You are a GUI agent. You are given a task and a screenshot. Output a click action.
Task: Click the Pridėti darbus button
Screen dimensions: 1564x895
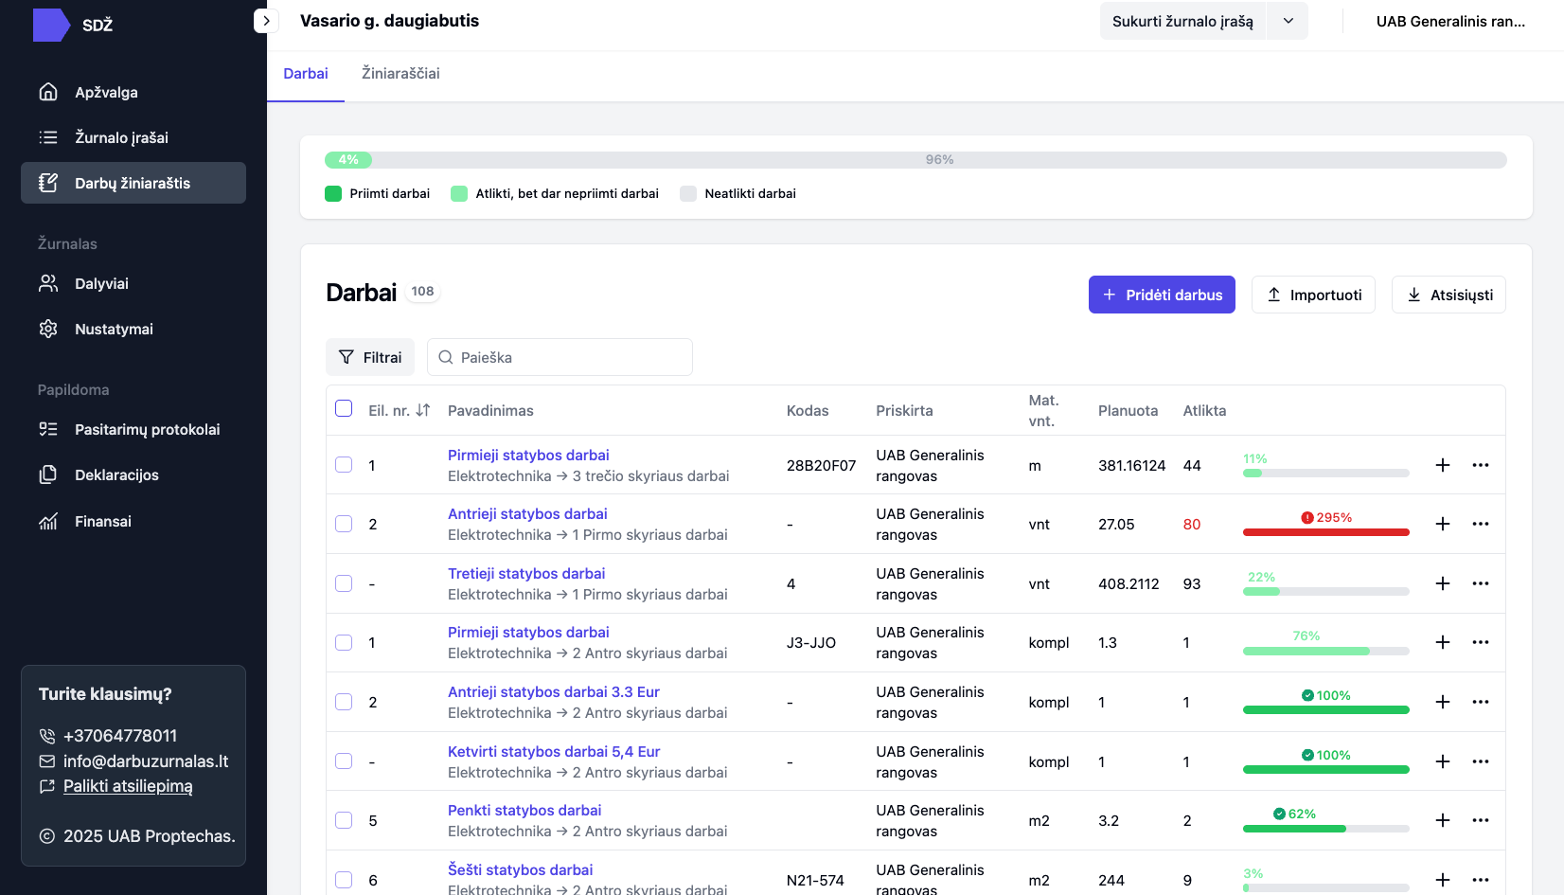1162,295
